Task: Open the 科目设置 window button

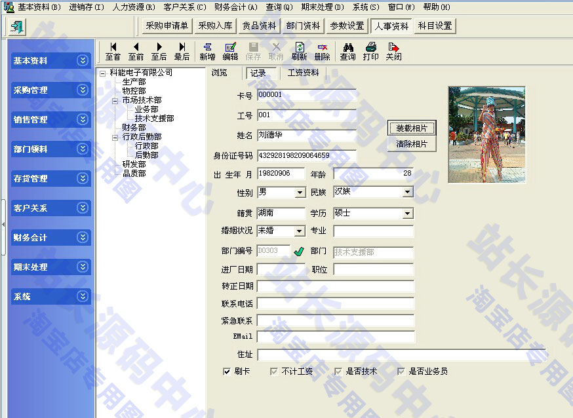Action: tap(435, 26)
